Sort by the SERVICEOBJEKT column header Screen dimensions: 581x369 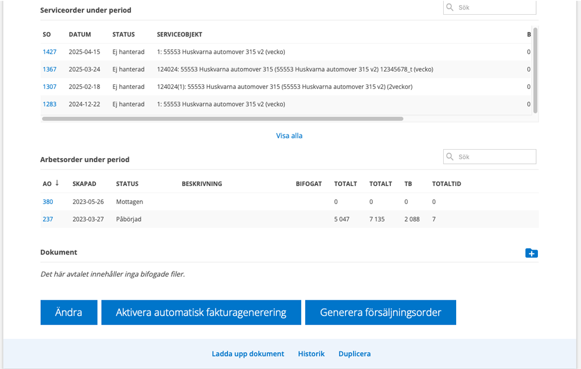tap(179, 35)
